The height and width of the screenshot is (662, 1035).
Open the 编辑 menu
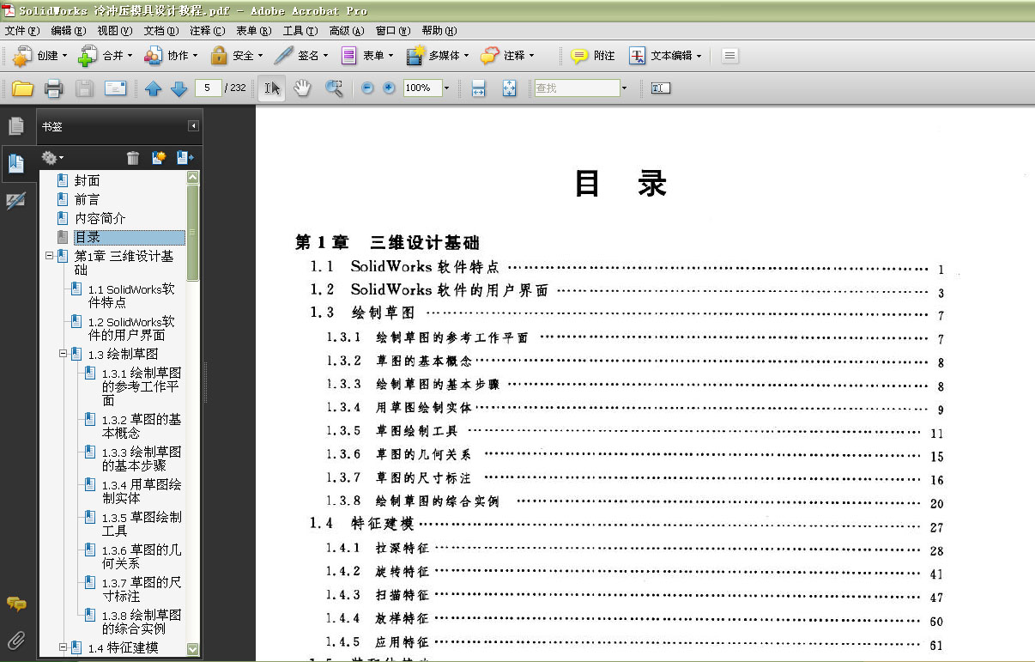pyautogui.click(x=69, y=31)
